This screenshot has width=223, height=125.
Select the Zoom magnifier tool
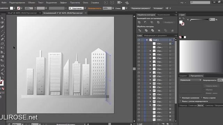point(2,74)
